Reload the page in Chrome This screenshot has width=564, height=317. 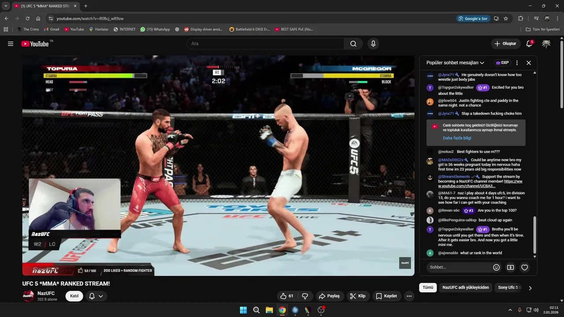(x=27, y=18)
